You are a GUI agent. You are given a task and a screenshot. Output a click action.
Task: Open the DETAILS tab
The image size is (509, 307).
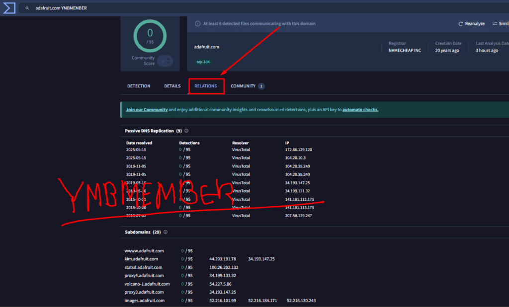(x=172, y=86)
